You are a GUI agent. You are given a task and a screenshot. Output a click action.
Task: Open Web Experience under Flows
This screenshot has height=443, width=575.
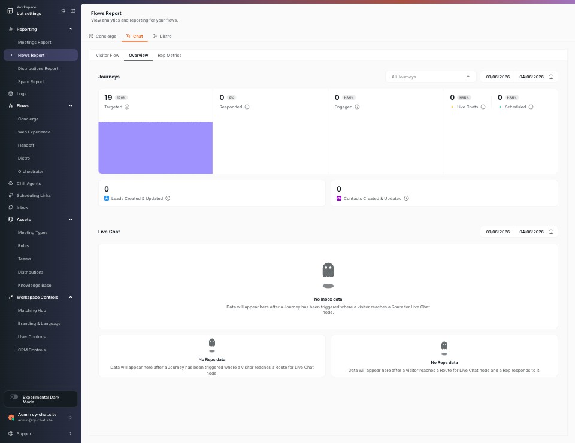pyautogui.click(x=34, y=132)
